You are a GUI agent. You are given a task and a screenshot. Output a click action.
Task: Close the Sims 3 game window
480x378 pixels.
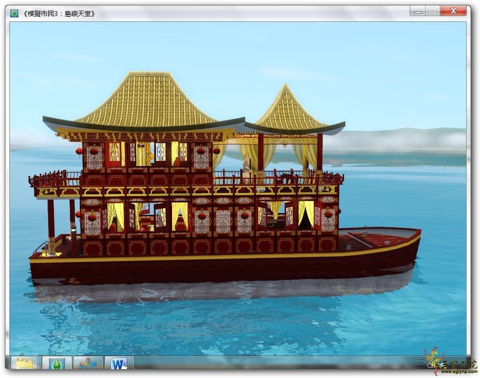click(453, 11)
